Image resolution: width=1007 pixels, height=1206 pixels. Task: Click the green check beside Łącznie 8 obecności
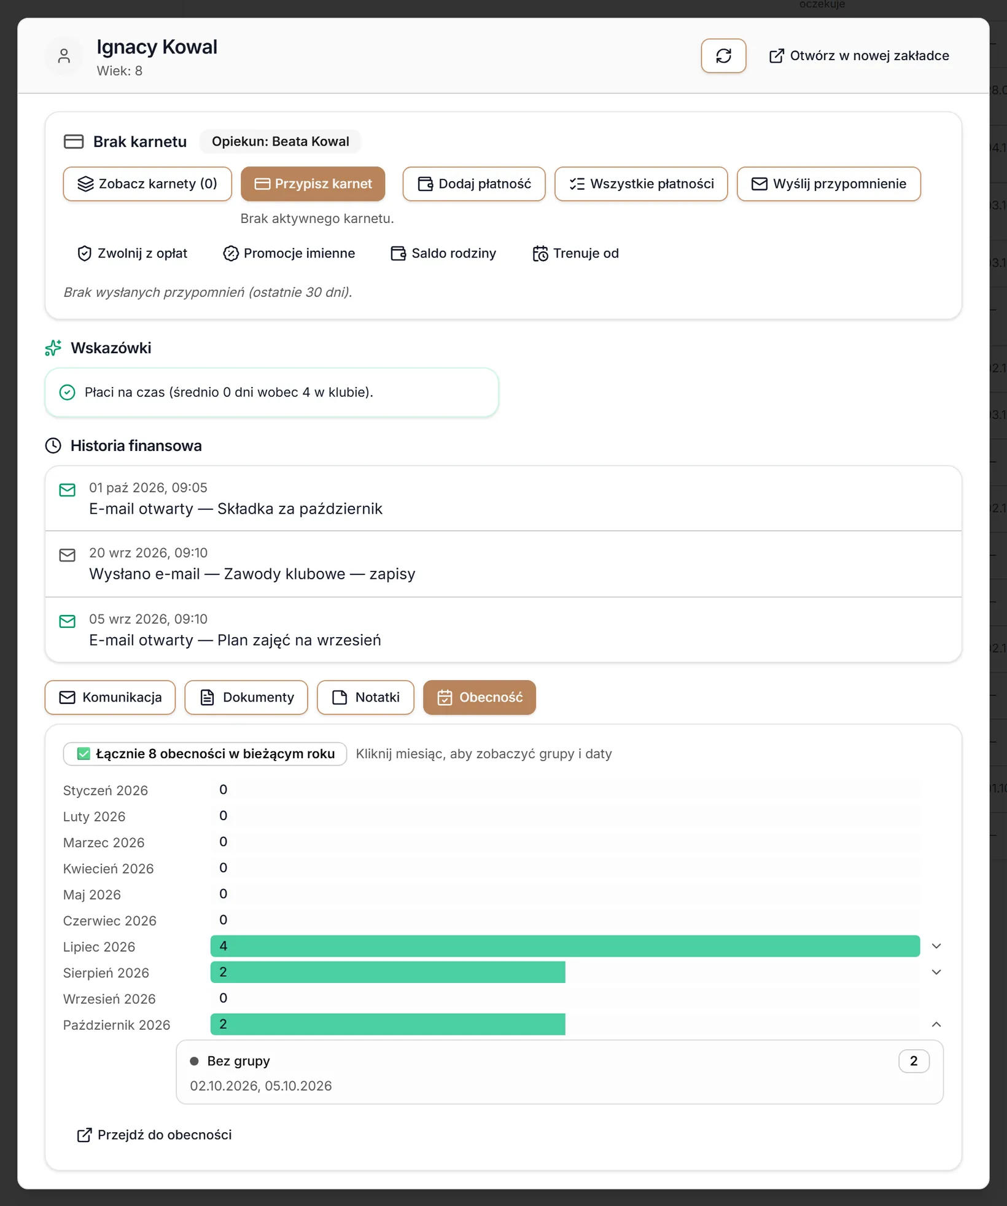[x=84, y=754]
